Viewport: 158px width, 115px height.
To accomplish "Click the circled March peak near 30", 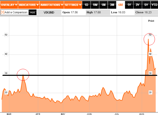I will click(23, 75).
